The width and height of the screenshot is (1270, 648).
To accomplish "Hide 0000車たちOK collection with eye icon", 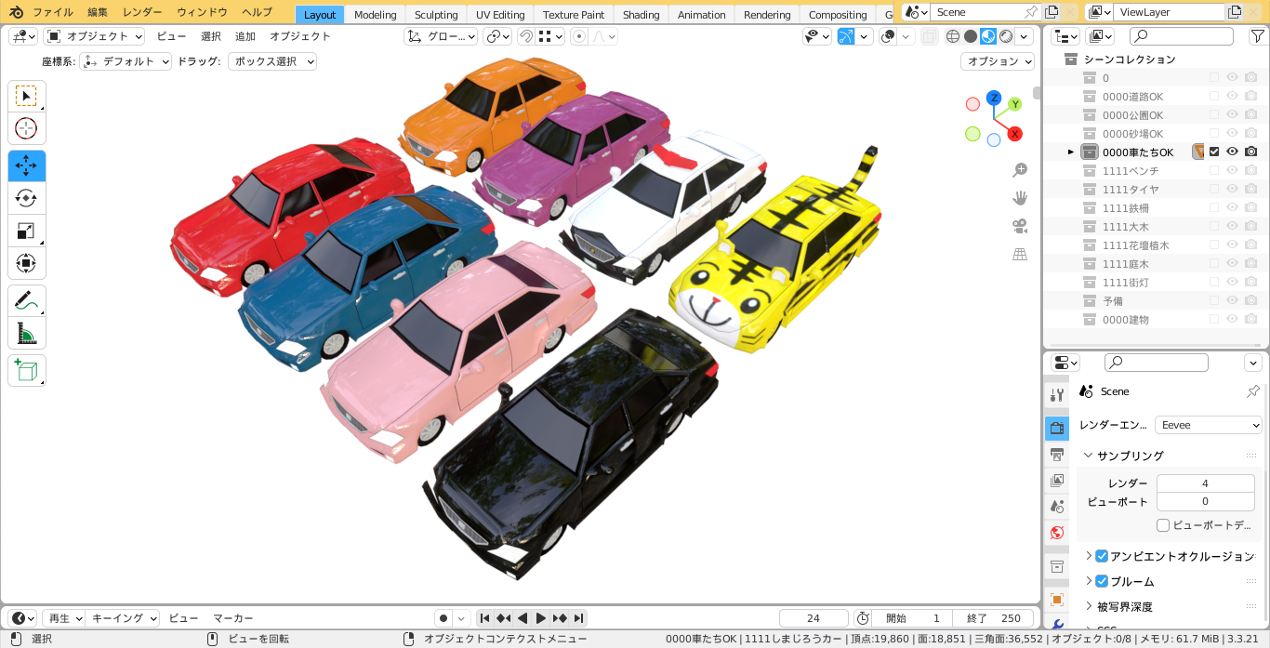I will click(1232, 152).
